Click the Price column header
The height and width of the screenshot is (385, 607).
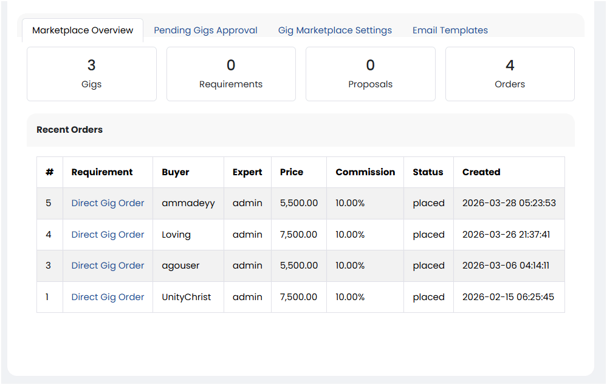[x=292, y=172]
